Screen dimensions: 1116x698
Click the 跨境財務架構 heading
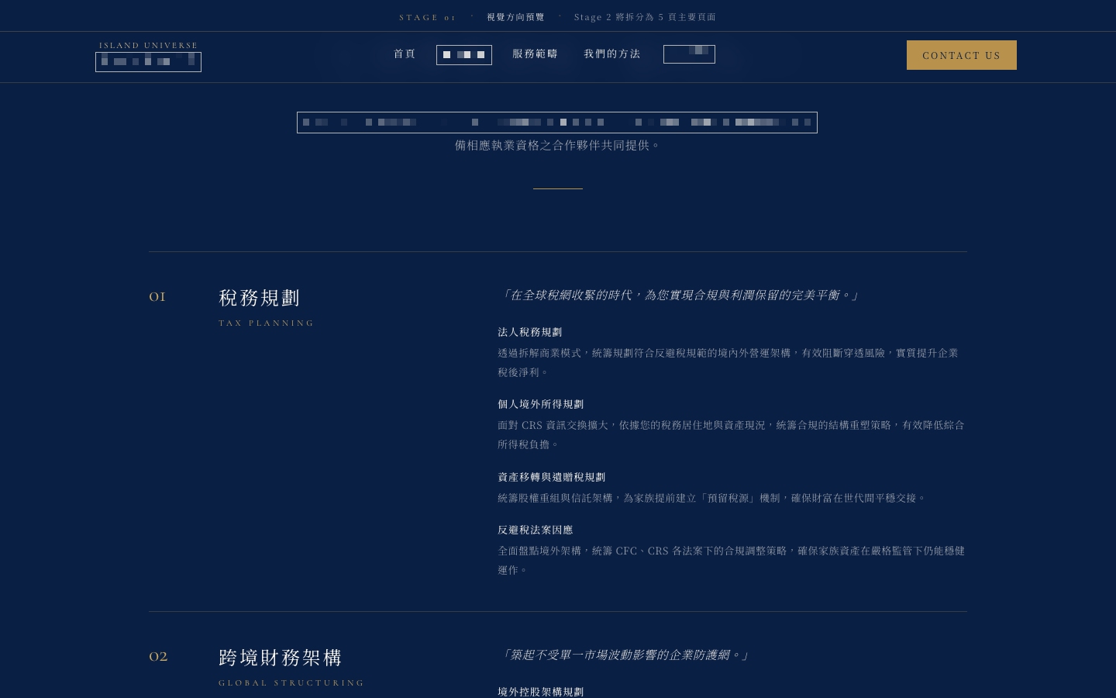coord(281,658)
